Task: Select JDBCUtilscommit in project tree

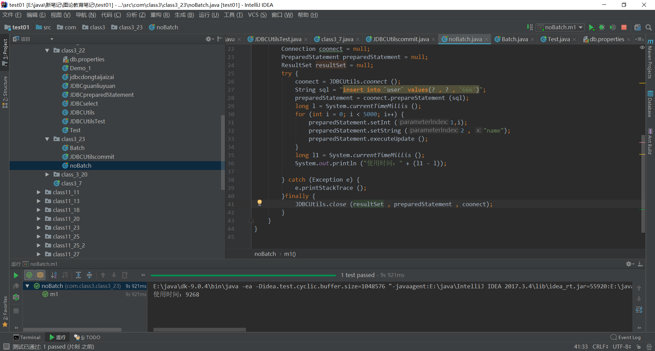Action: [x=92, y=157]
